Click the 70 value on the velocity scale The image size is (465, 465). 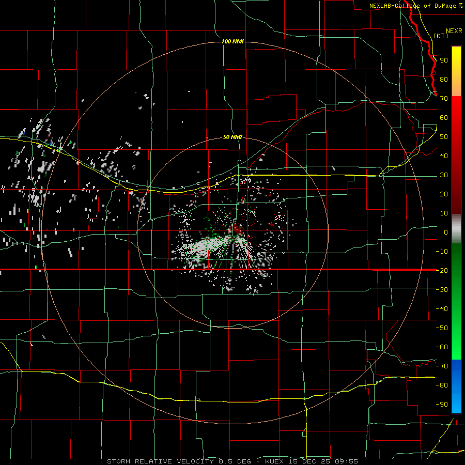coord(444,99)
